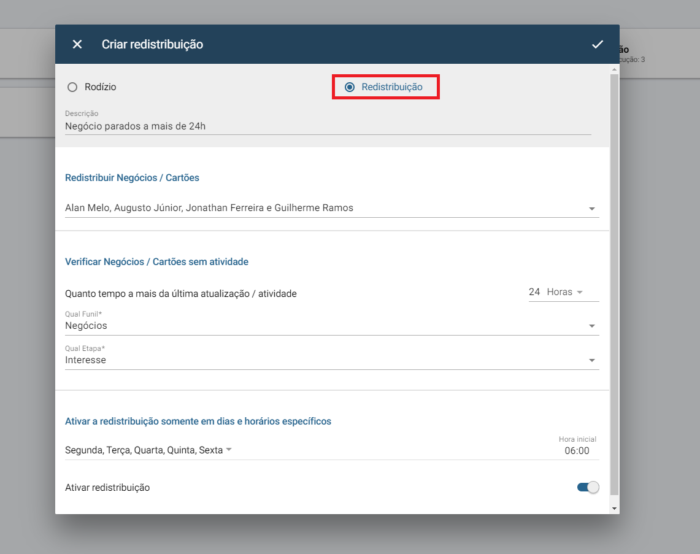This screenshot has height=554, width=700.
Task: Click the Hora inicial 06:00 field
Action: [x=577, y=451]
